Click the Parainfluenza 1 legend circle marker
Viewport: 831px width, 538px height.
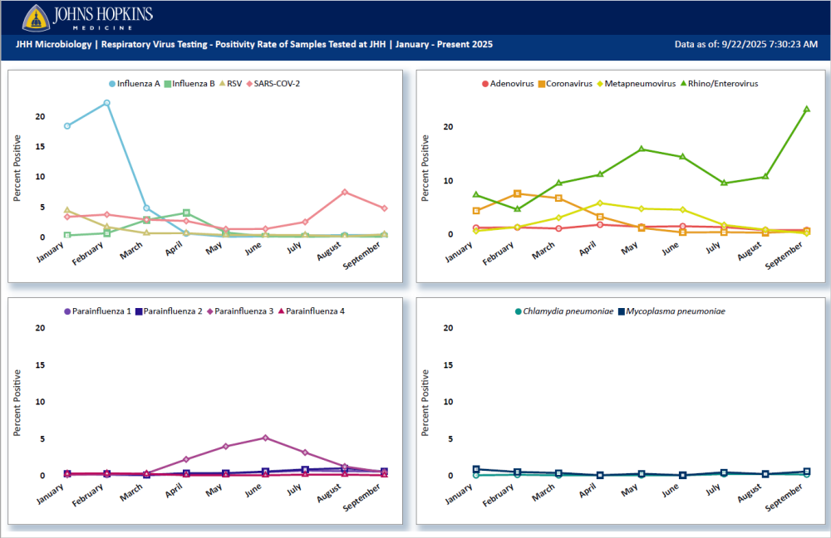(x=67, y=311)
